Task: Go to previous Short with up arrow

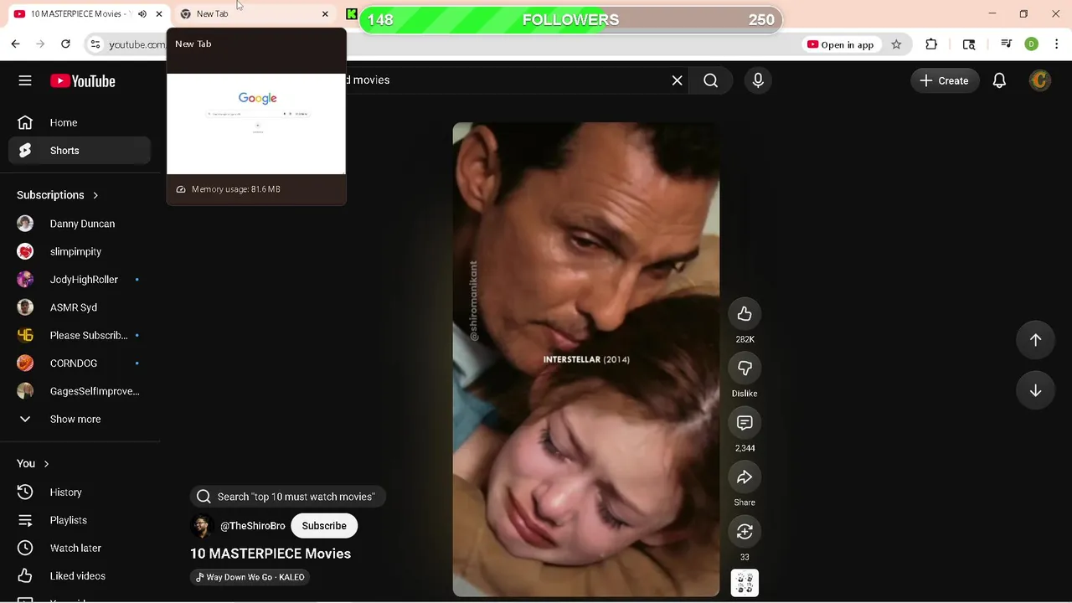Action: (1035, 339)
